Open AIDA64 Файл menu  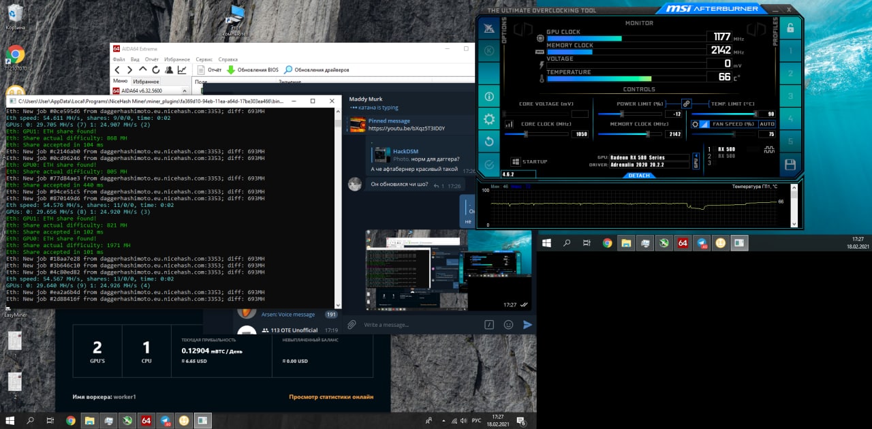pyautogui.click(x=119, y=59)
